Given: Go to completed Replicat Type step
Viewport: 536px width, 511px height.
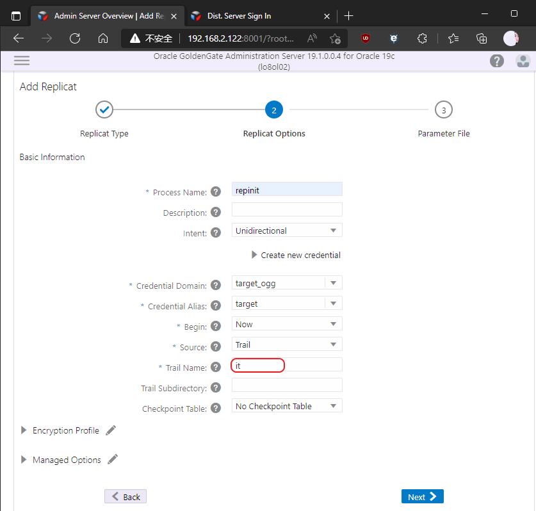Looking at the screenshot, I should coord(104,110).
